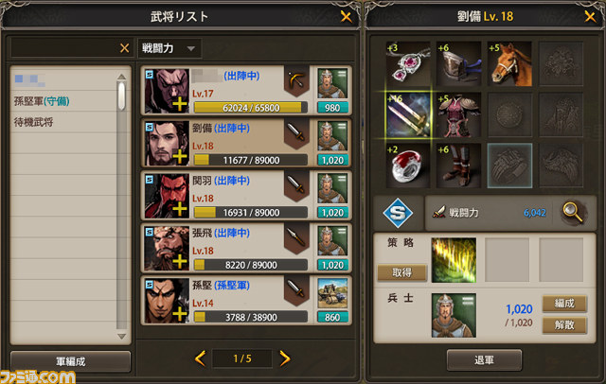
Task: Open the pink armor equipment slot
Action: pos(459,115)
